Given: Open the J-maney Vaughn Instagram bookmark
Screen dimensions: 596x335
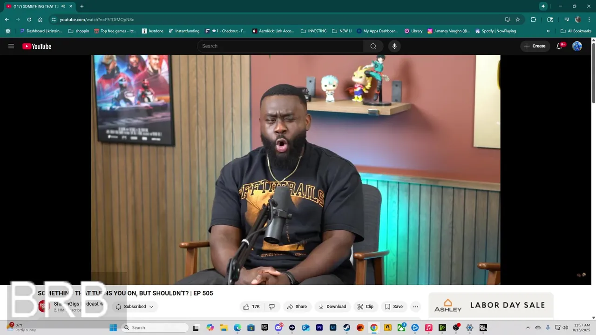Looking at the screenshot, I should pos(449,31).
